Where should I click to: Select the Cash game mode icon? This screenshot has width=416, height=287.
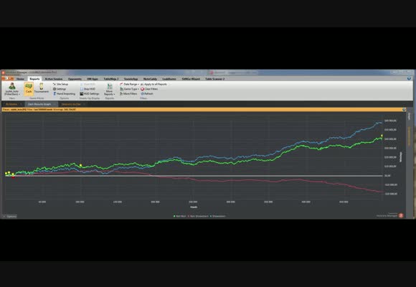click(x=29, y=88)
